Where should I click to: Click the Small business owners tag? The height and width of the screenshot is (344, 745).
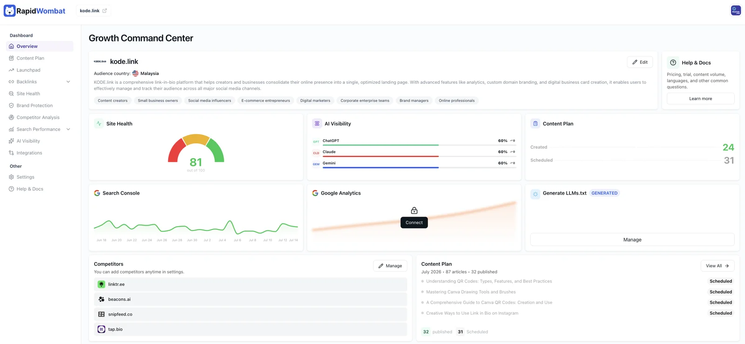[158, 101]
